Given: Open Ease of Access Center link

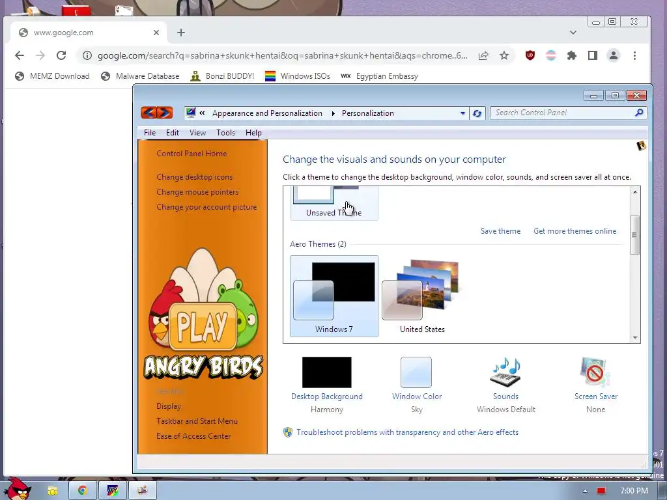Looking at the screenshot, I should click(193, 436).
